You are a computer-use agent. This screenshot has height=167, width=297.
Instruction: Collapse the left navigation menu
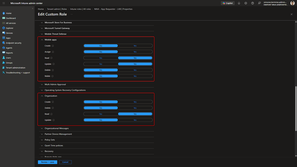point(32,8)
